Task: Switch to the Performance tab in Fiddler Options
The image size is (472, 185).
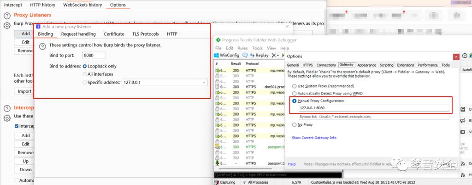Action: 427,65
